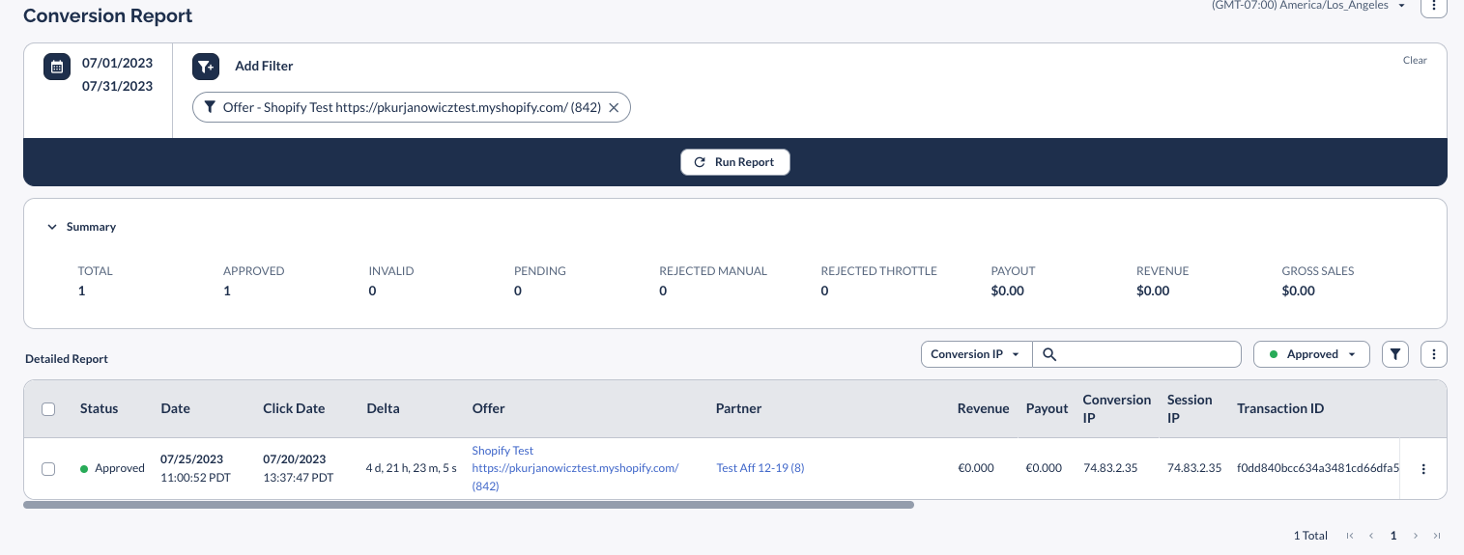Go to the first page of results

1349,536
